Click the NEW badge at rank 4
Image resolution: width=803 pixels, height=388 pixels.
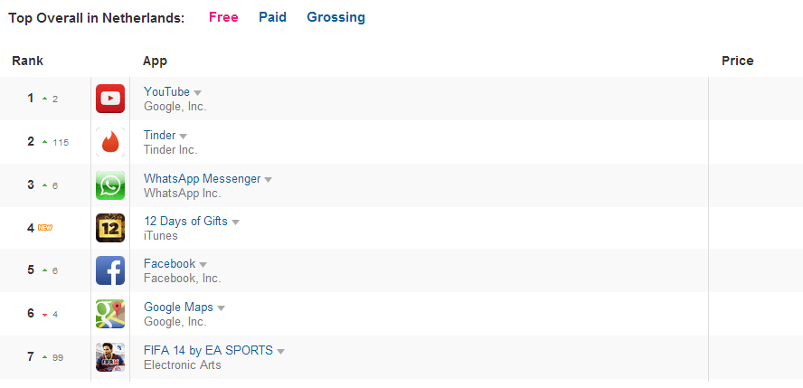click(45, 228)
